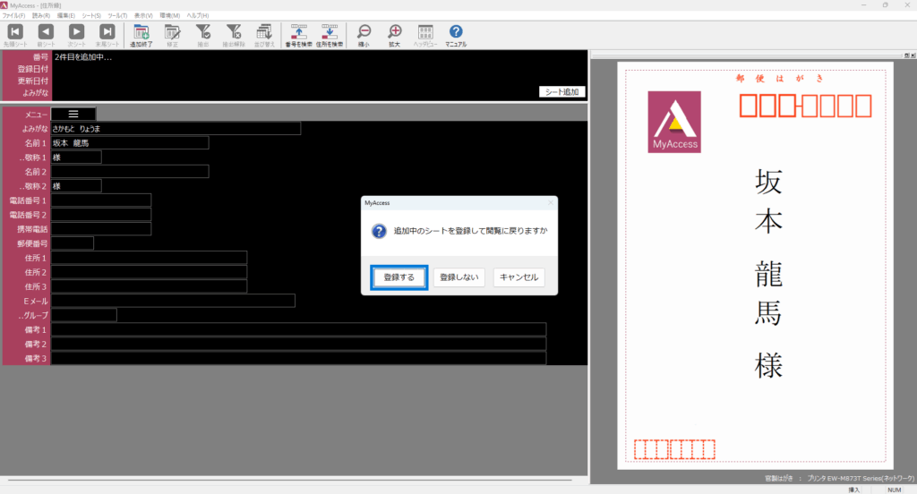Viewport: 917px width, 494px height.
Task: Open the マニュアル help icon
Action: click(x=456, y=33)
